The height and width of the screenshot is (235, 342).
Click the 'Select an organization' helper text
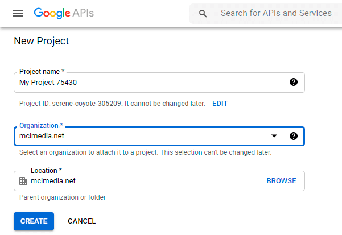145,153
